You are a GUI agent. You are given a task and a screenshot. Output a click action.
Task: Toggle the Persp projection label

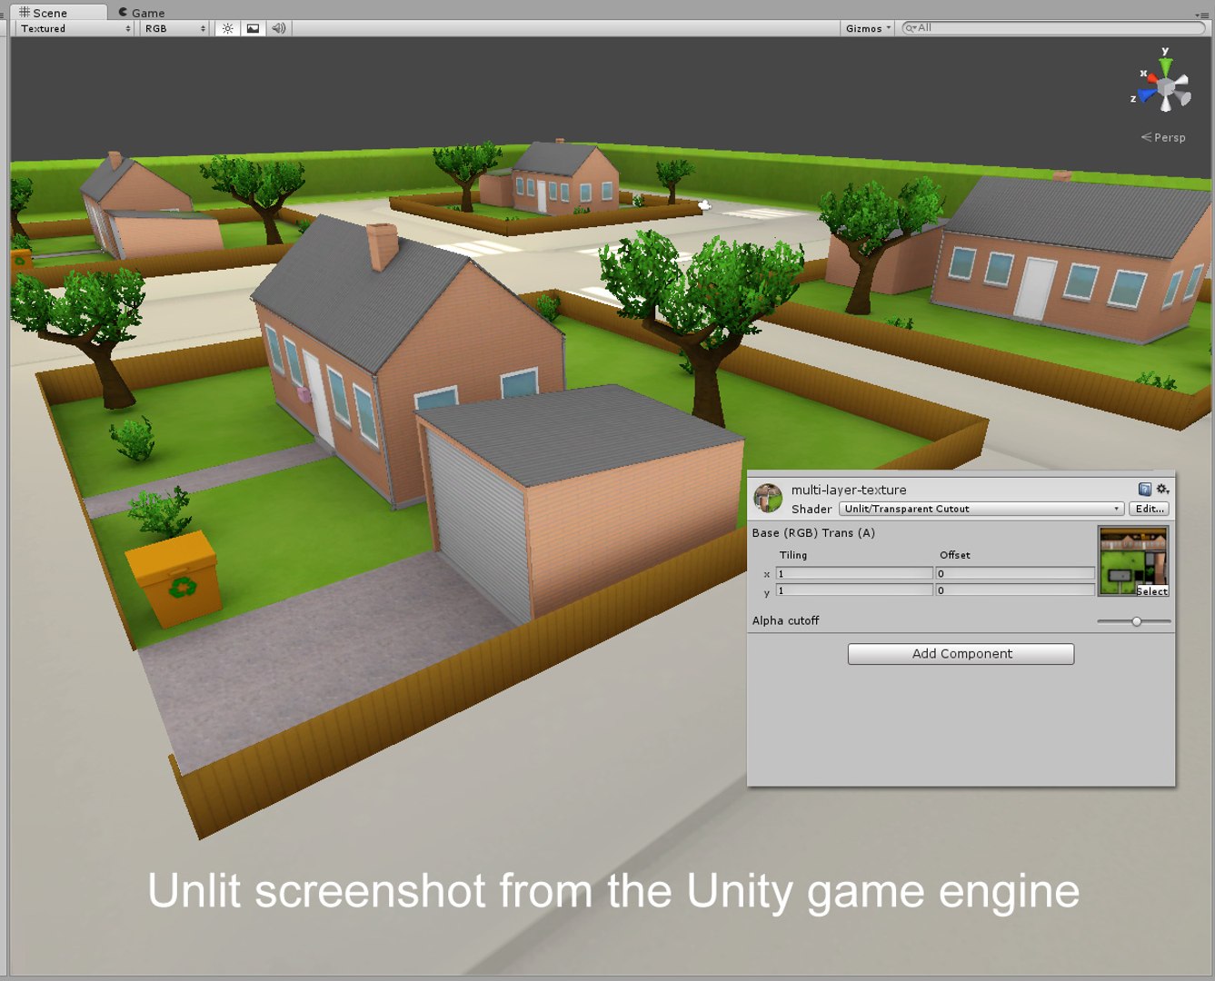point(1164,137)
